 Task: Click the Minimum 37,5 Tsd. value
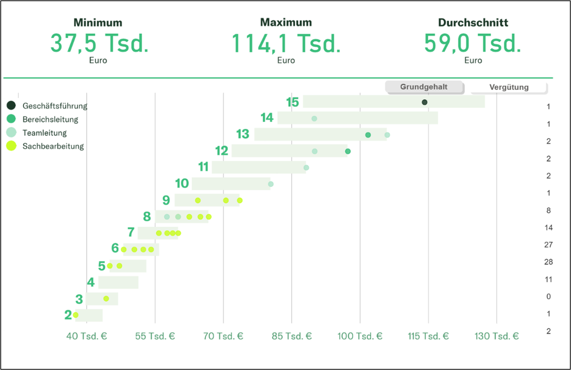point(99,43)
